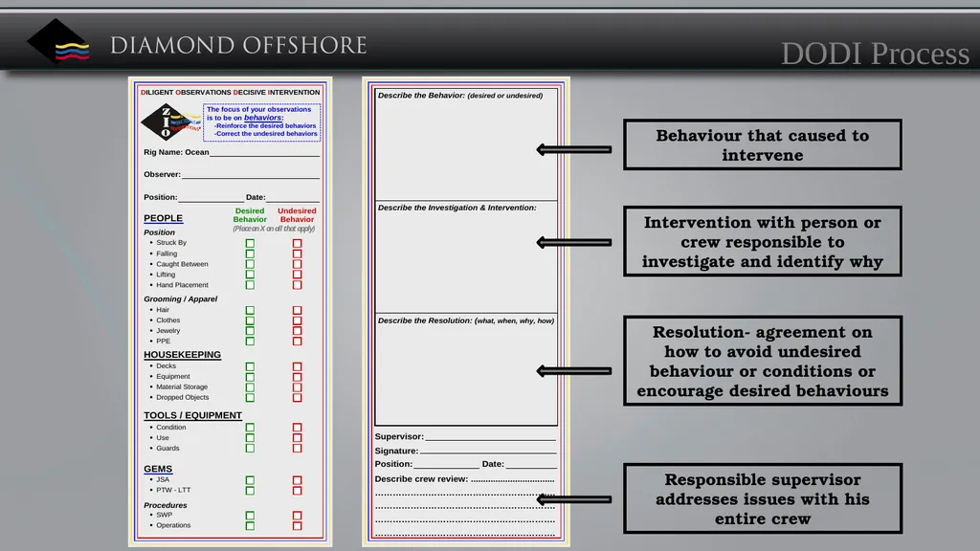Click the Grooming / Apparel subheading
Viewport: 980px width, 551px height.
tap(181, 298)
